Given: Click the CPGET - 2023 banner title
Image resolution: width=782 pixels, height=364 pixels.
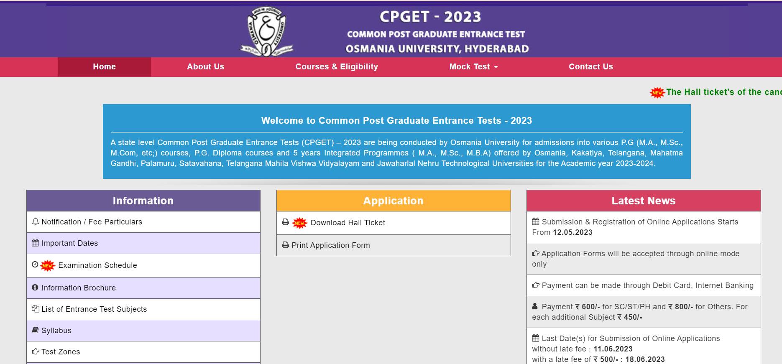Looking at the screenshot, I should point(430,17).
